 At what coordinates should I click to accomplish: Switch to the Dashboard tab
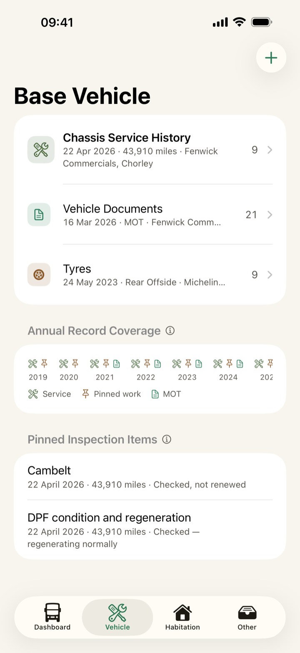click(52, 617)
